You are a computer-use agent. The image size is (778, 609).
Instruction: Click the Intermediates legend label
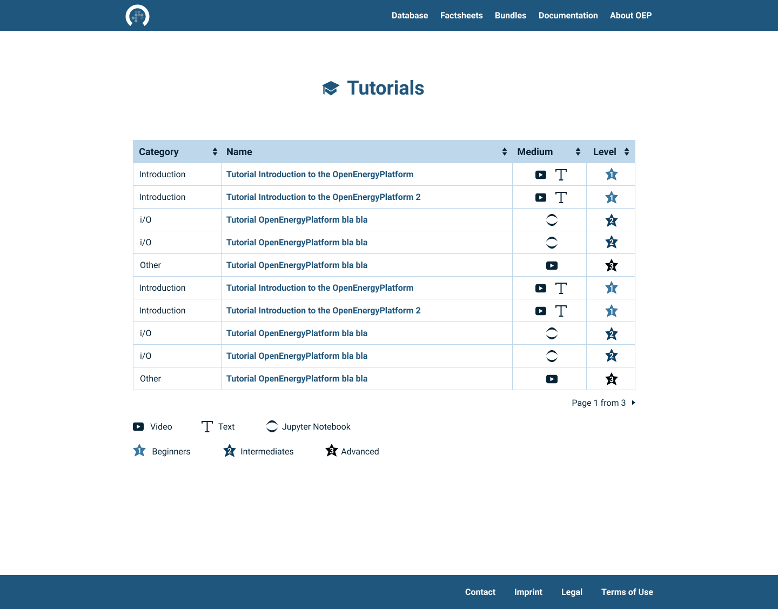pyautogui.click(x=267, y=451)
